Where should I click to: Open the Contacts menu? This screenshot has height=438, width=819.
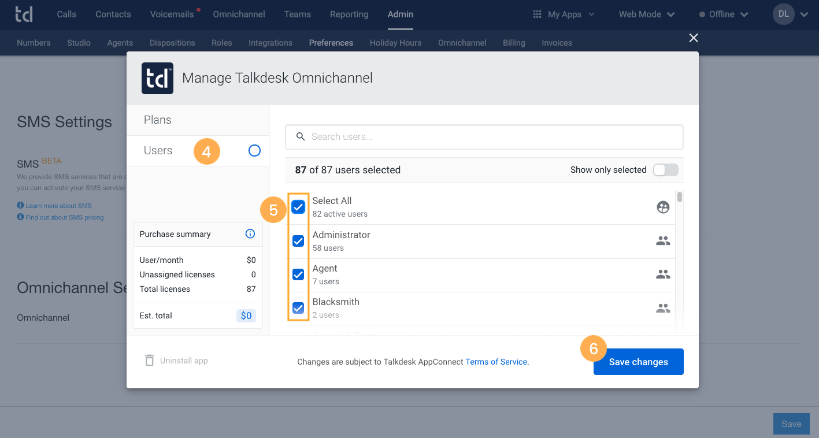[113, 14]
